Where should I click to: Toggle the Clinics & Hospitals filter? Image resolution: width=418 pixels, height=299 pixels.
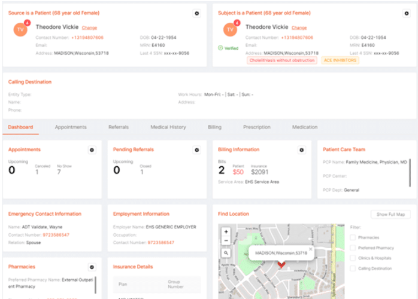pos(353,258)
